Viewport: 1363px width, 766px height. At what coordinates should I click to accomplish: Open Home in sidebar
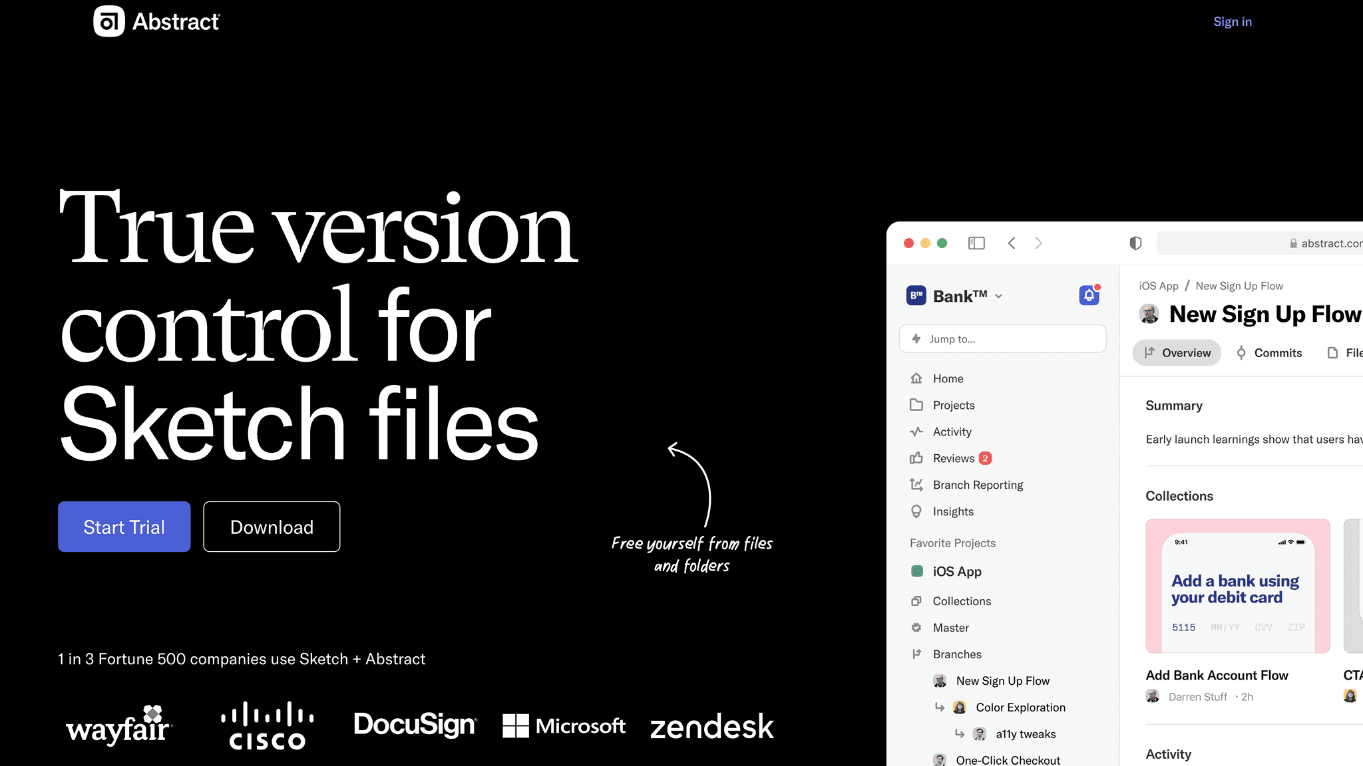(x=948, y=378)
